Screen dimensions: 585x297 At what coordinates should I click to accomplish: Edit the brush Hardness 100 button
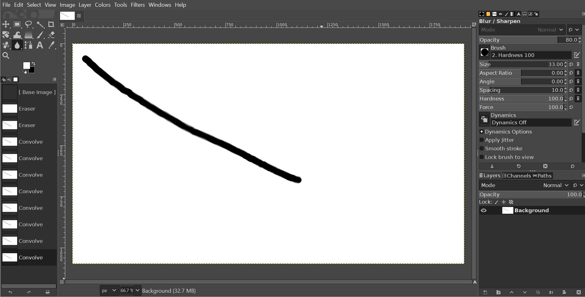click(577, 55)
